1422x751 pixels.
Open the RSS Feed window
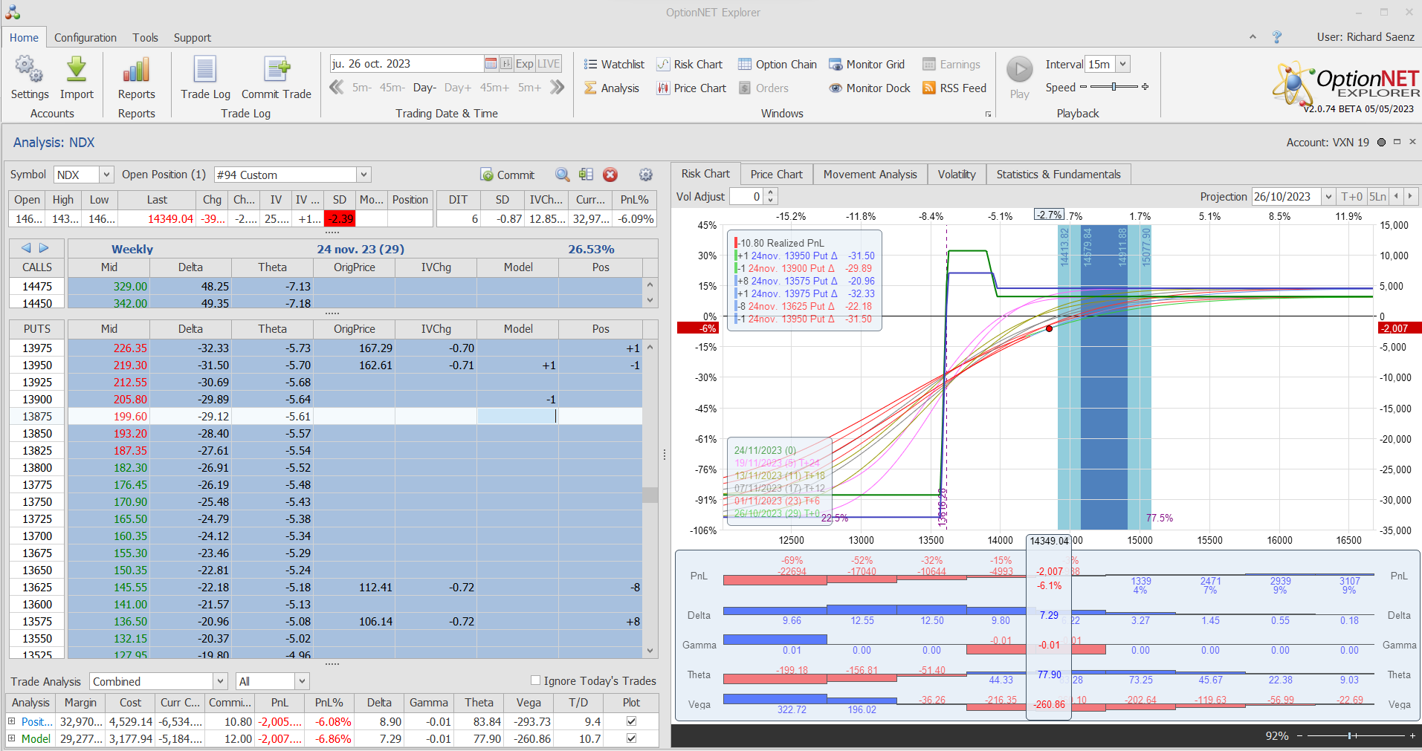pyautogui.click(x=954, y=88)
